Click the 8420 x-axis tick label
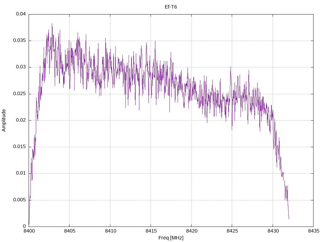 click(192, 231)
